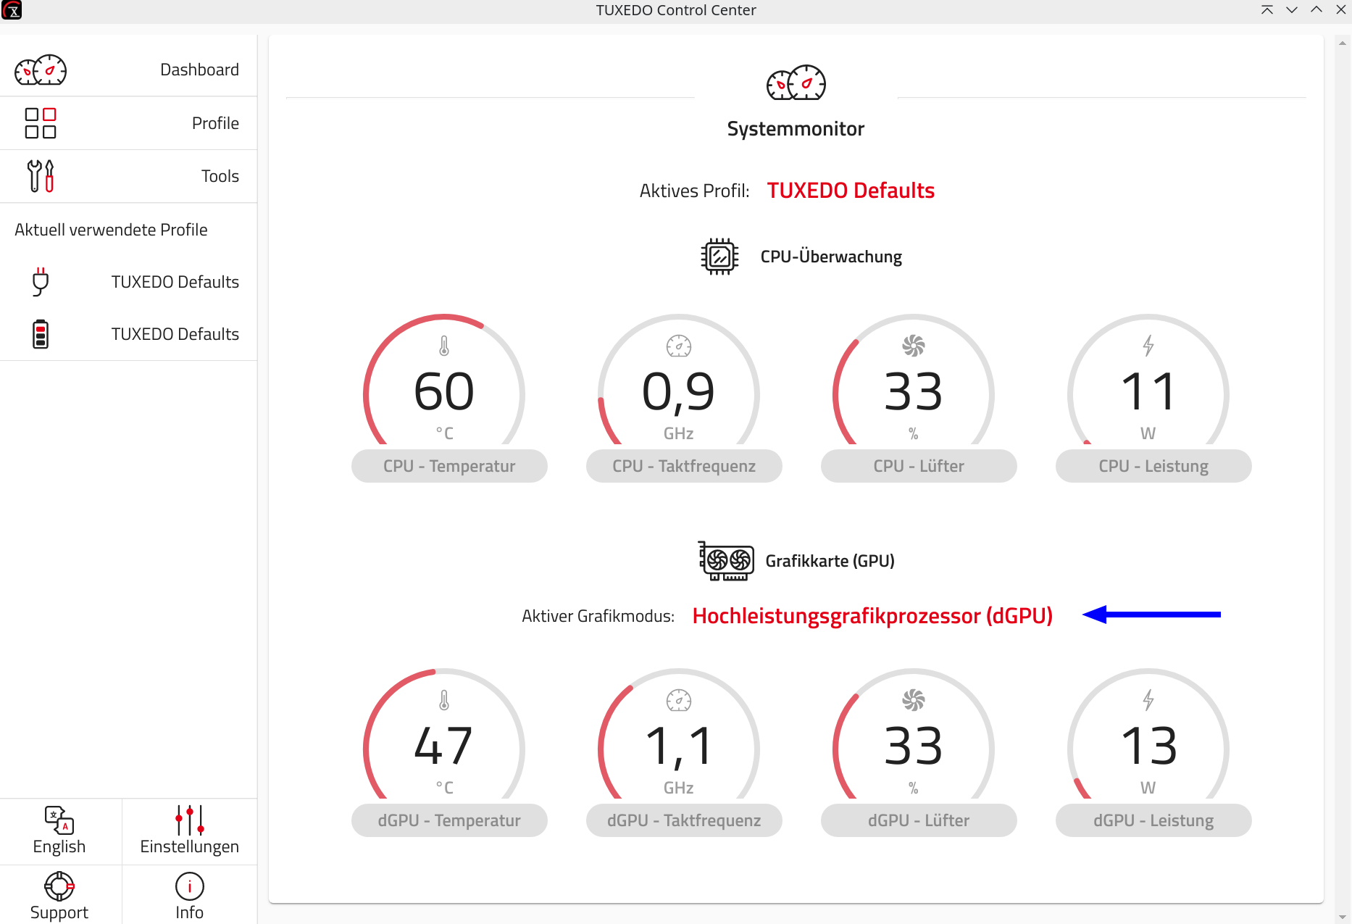
Task: Click the CPU - Leistung label
Action: pyautogui.click(x=1153, y=466)
